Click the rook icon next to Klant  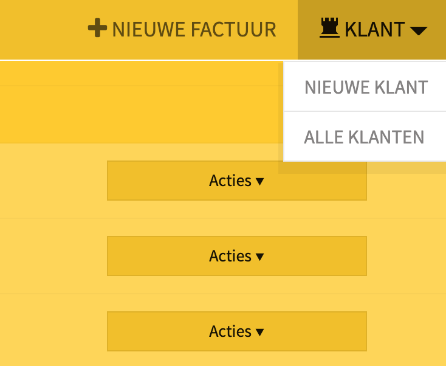click(330, 27)
